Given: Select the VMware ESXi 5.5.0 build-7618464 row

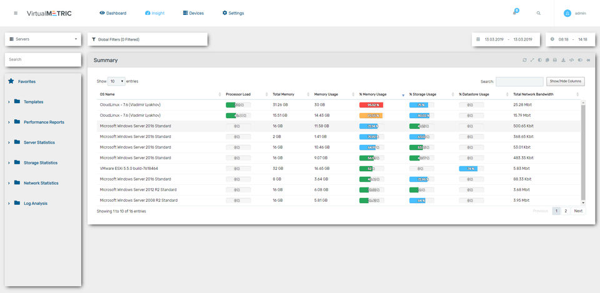Looking at the screenshot, I should (x=339, y=168).
